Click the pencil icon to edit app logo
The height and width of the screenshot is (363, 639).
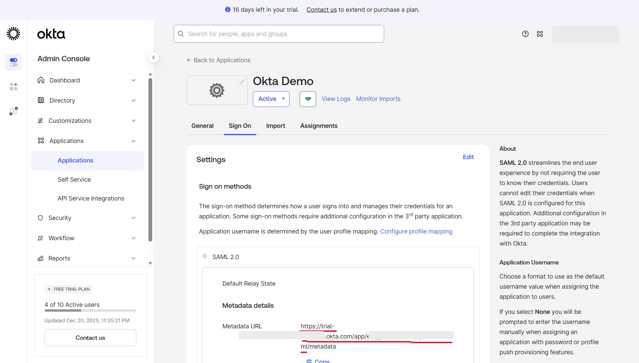[242, 81]
